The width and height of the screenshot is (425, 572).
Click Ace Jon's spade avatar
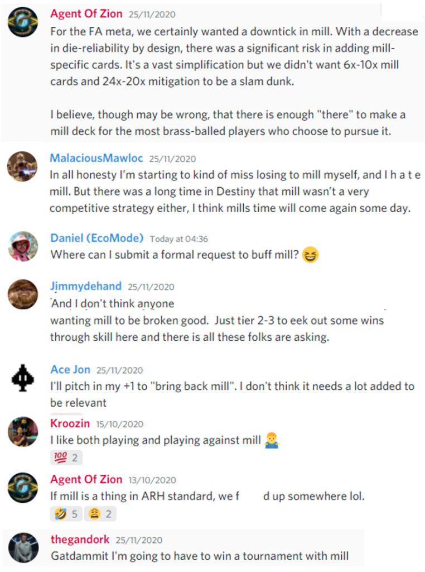[23, 378]
